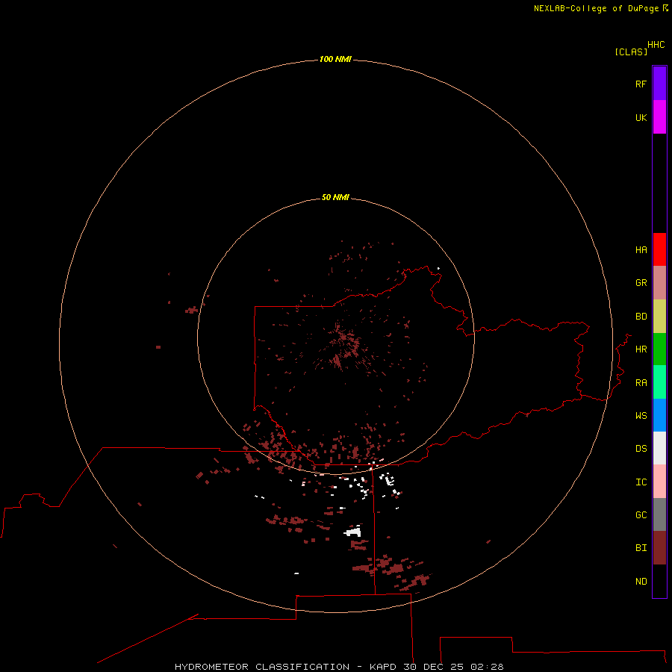Click the KAPD radar site identifier
The width and height of the screenshot is (672, 672).
coord(383,667)
